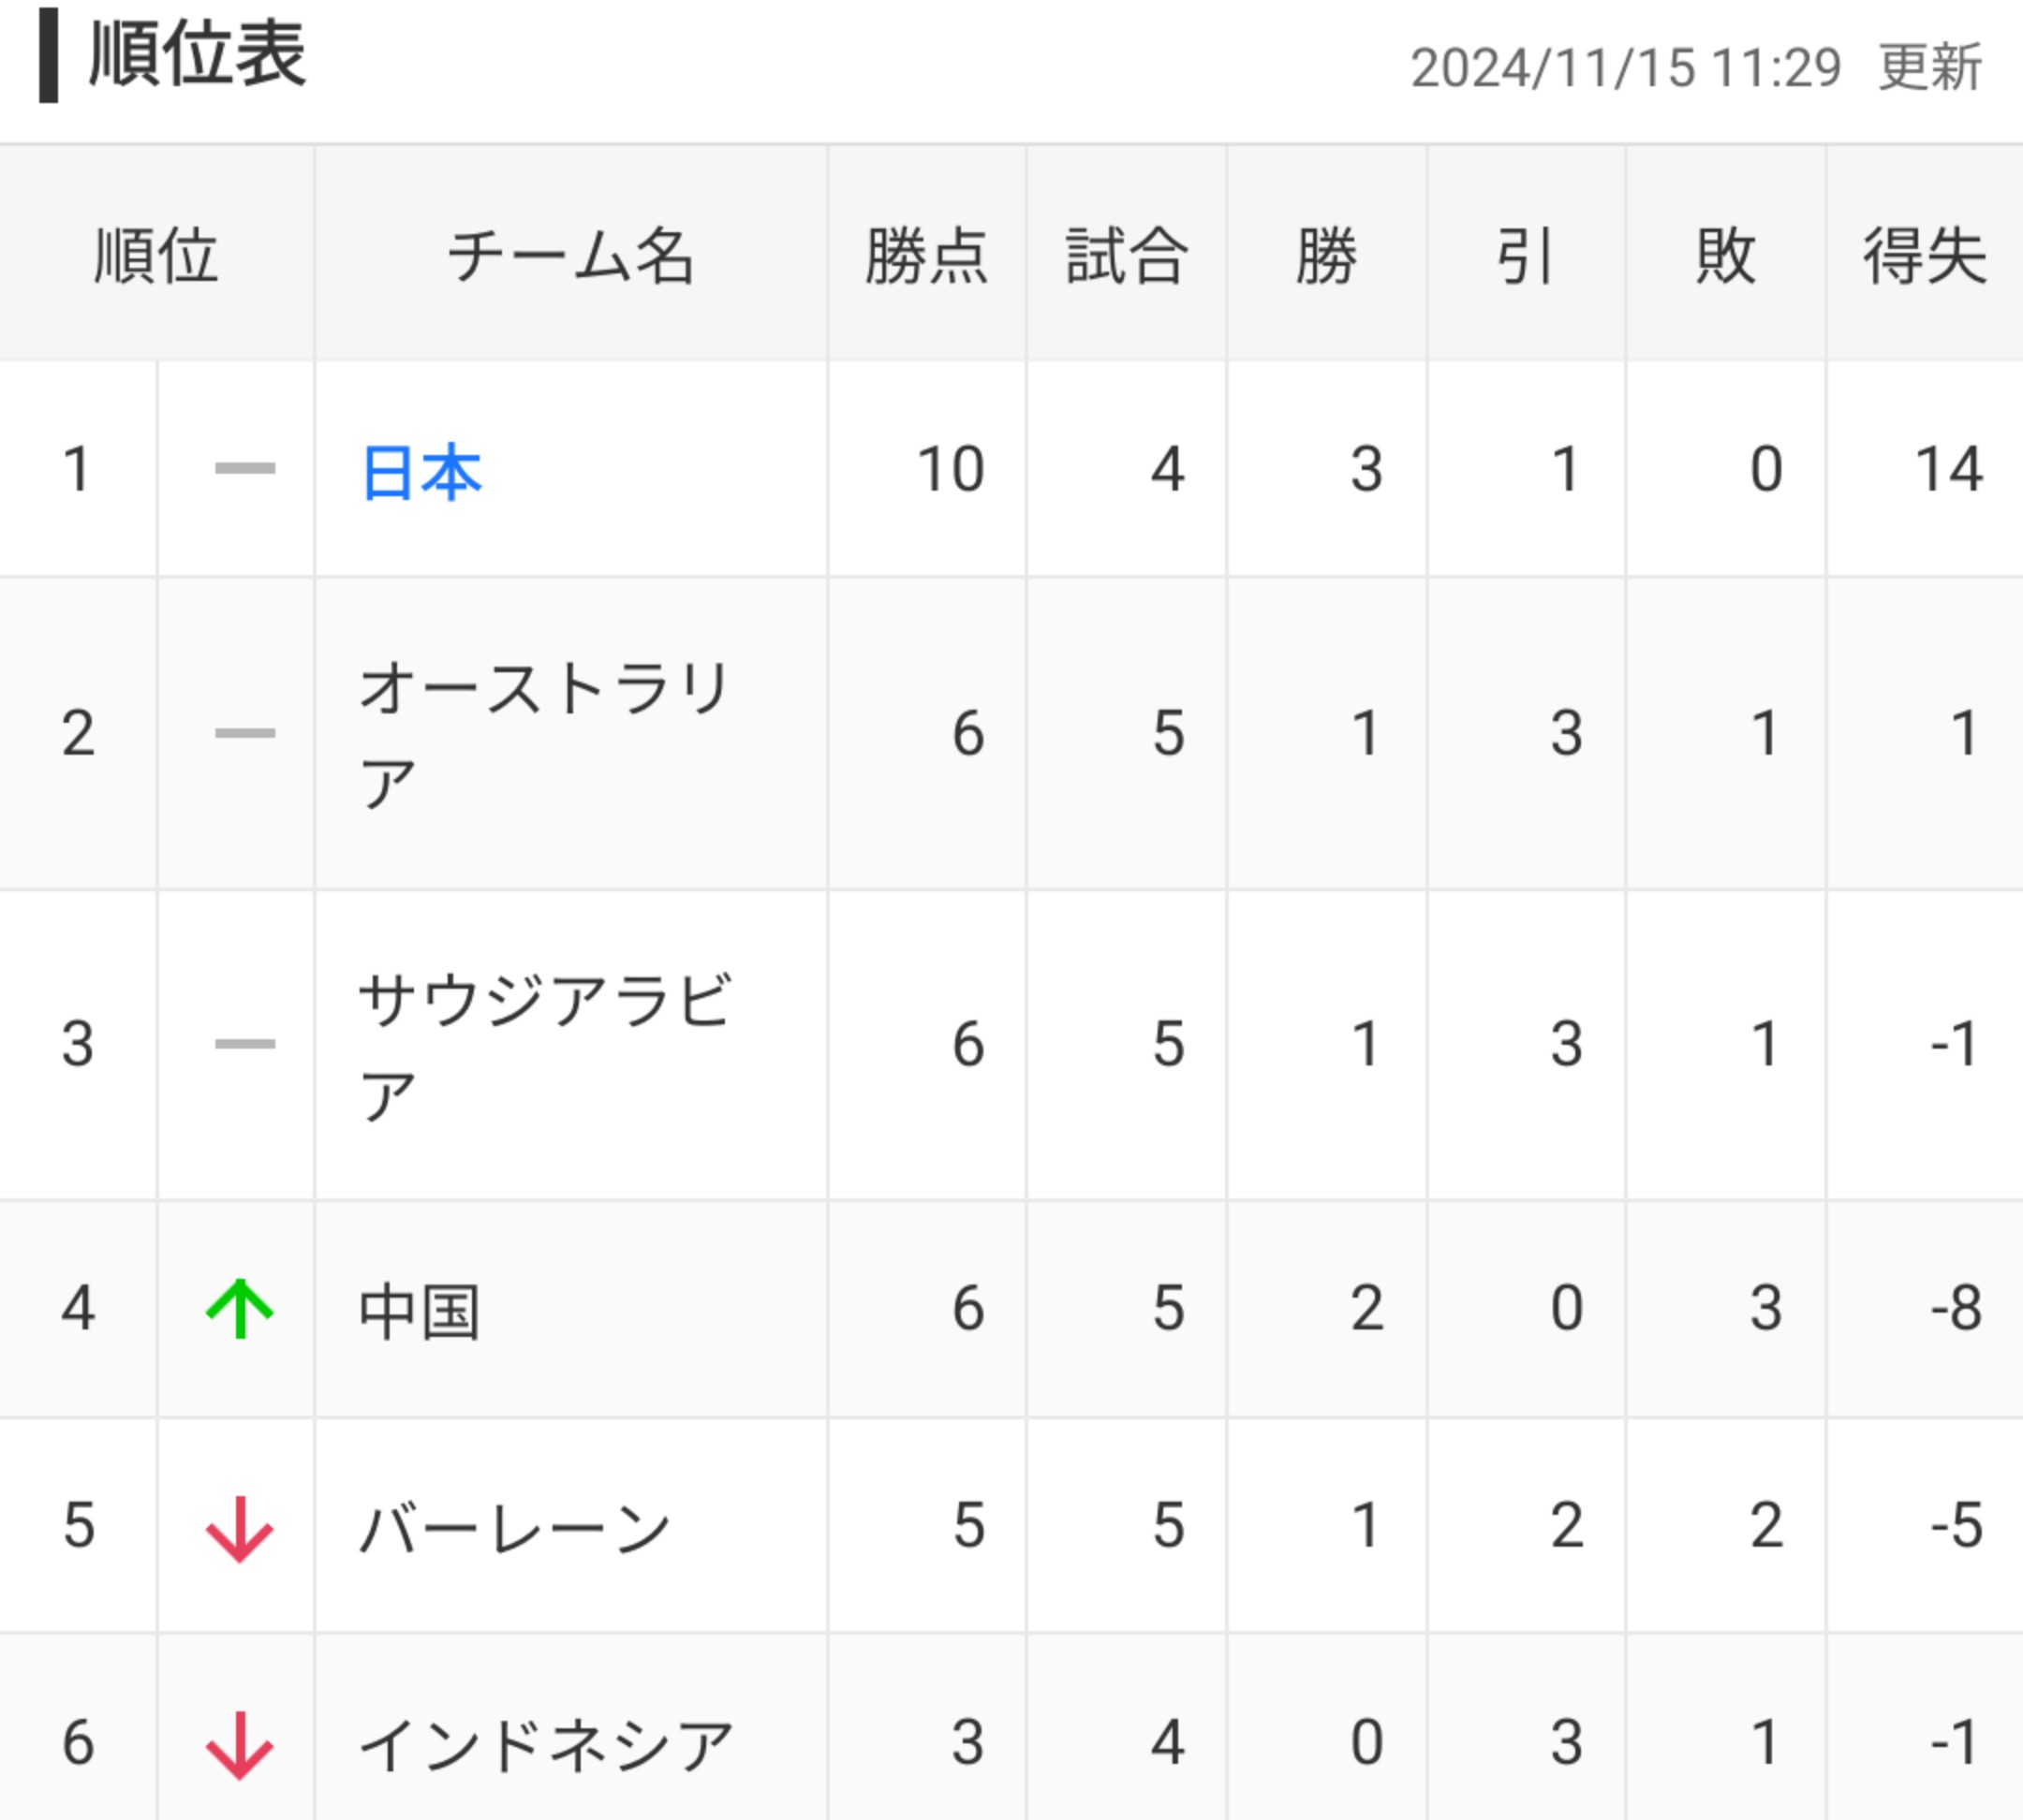The image size is (2023, 1820).
Task: Click the 試合 column header
Action: (1127, 256)
